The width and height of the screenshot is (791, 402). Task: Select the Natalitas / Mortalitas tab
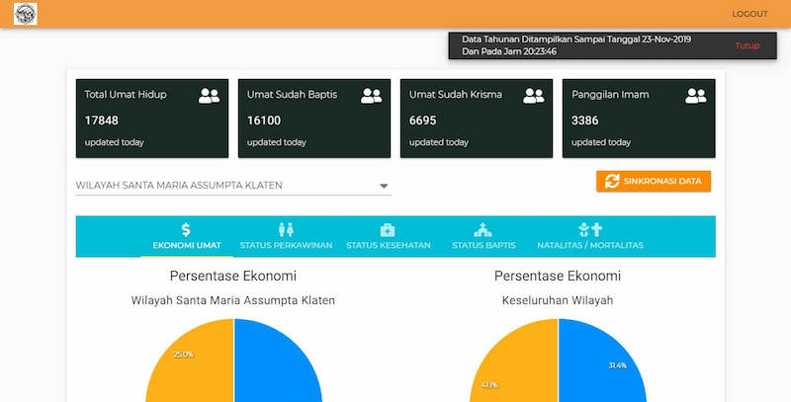(x=590, y=245)
